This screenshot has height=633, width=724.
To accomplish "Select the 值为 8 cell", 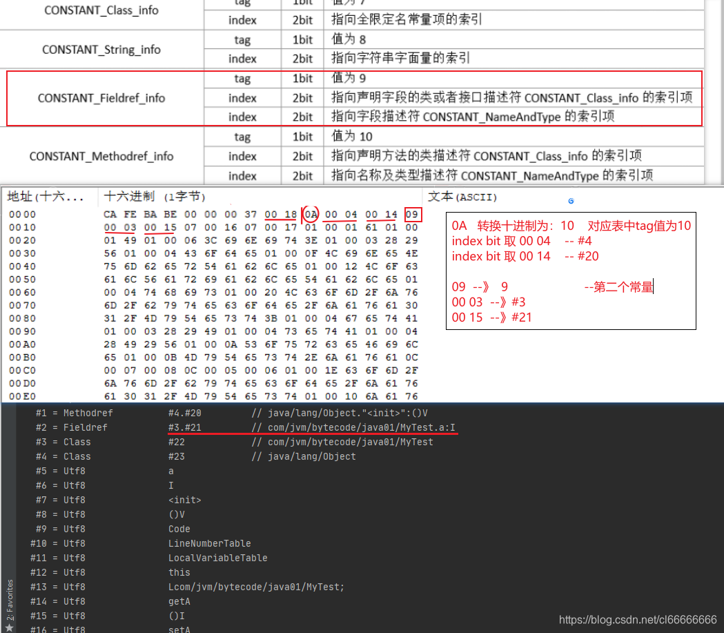I will coord(513,40).
